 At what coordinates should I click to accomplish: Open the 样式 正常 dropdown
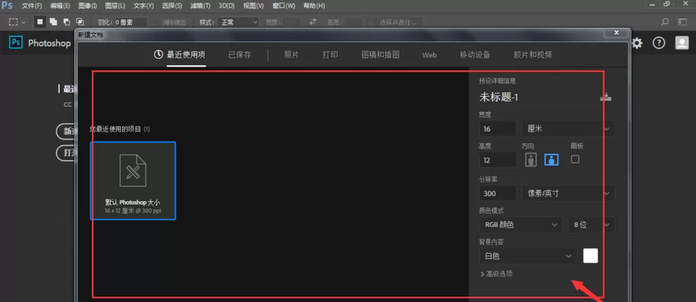pyautogui.click(x=240, y=22)
